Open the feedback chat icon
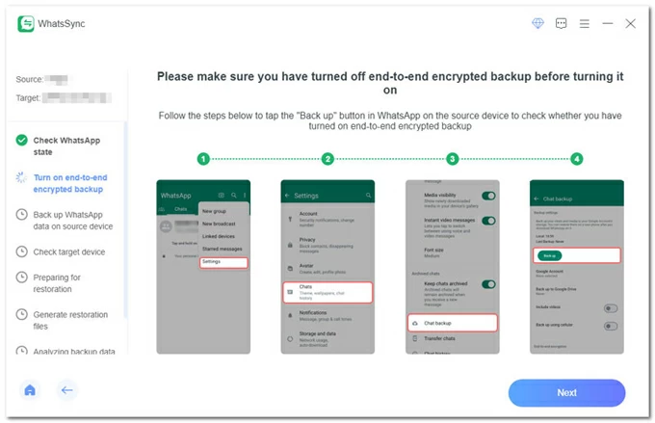The height and width of the screenshot is (423, 655). (562, 24)
